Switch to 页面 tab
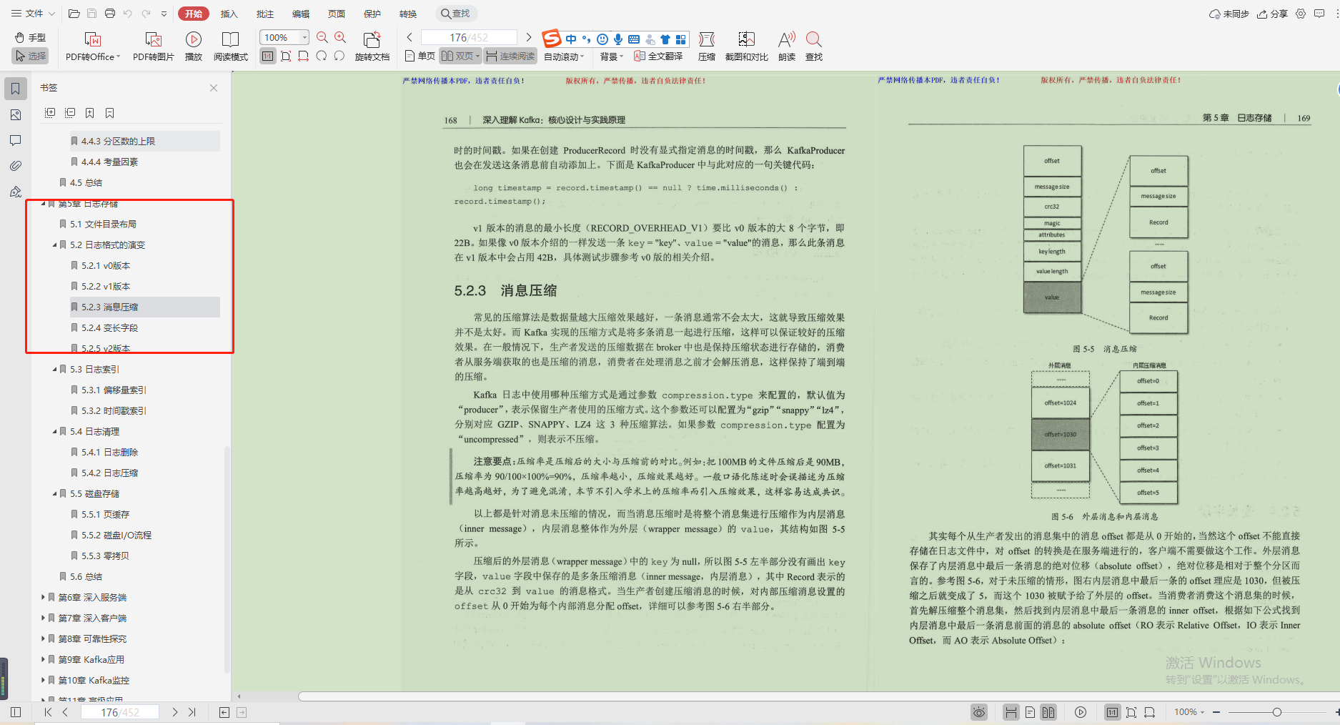 click(x=337, y=14)
